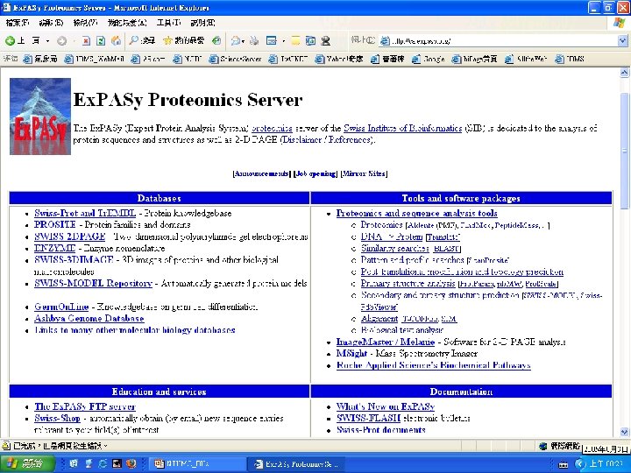Open the File (F) menu
Viewport: 631px width, 473px height.
[x=18, y=23]
